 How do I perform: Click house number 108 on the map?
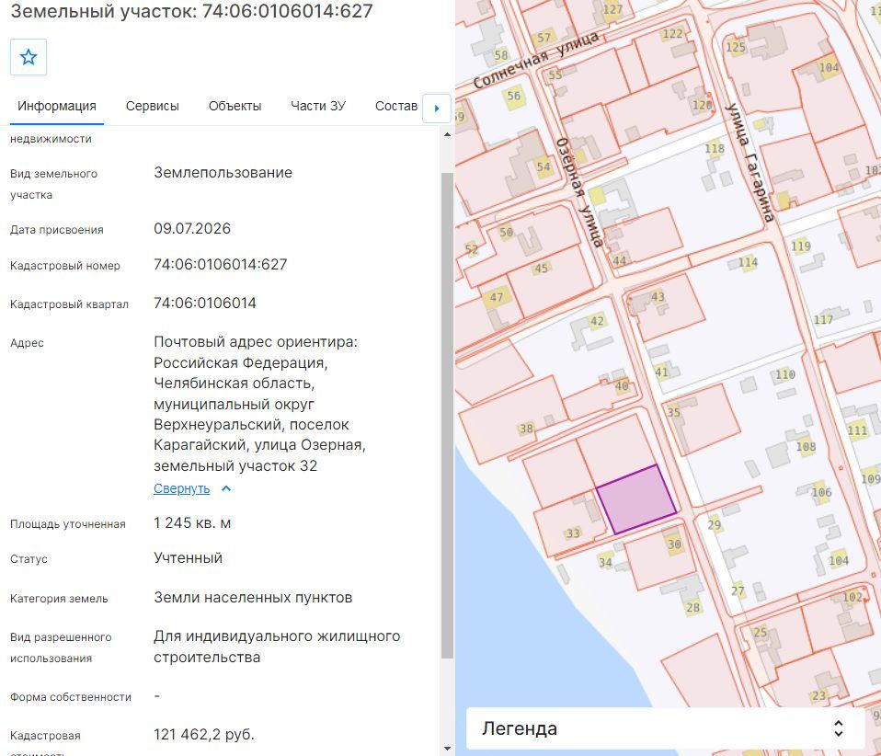click(x=806, y=447)
